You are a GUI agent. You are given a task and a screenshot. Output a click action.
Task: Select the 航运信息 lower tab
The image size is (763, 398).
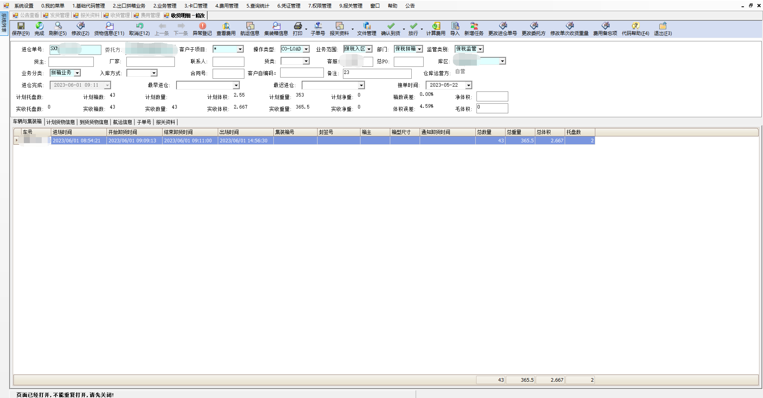(x=122, y=122)
